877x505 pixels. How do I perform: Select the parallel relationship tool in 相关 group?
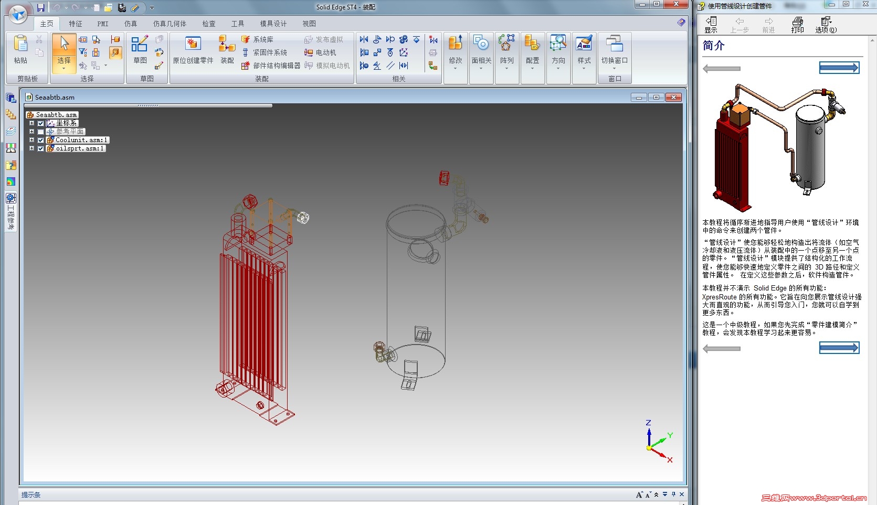click(390, 66)
